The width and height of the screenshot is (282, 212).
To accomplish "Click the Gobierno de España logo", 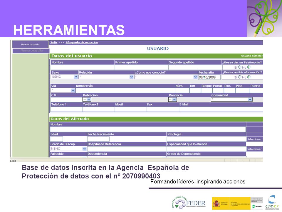I will click(221, 203).
